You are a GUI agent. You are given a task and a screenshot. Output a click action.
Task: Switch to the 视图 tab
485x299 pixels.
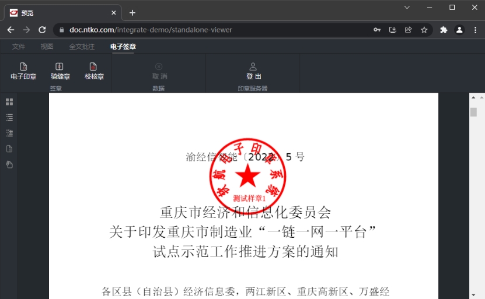click(47, 47)
